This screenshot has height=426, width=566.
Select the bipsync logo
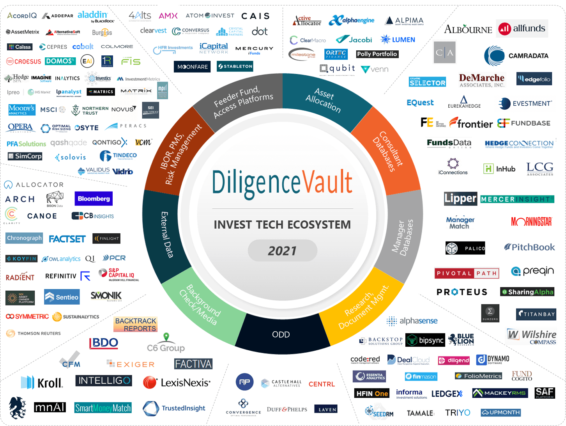tap(425, 340)
